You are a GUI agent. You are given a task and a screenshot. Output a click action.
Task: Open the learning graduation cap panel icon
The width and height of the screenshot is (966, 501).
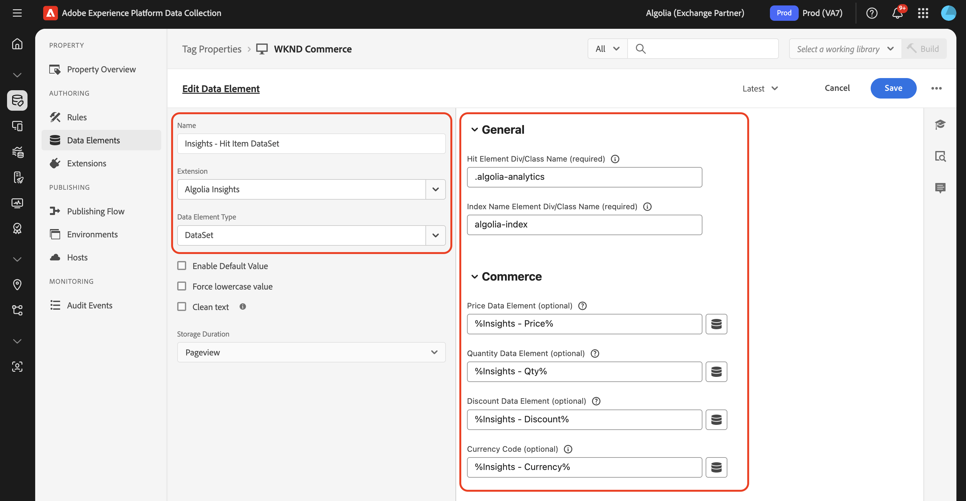click(940, 124)
